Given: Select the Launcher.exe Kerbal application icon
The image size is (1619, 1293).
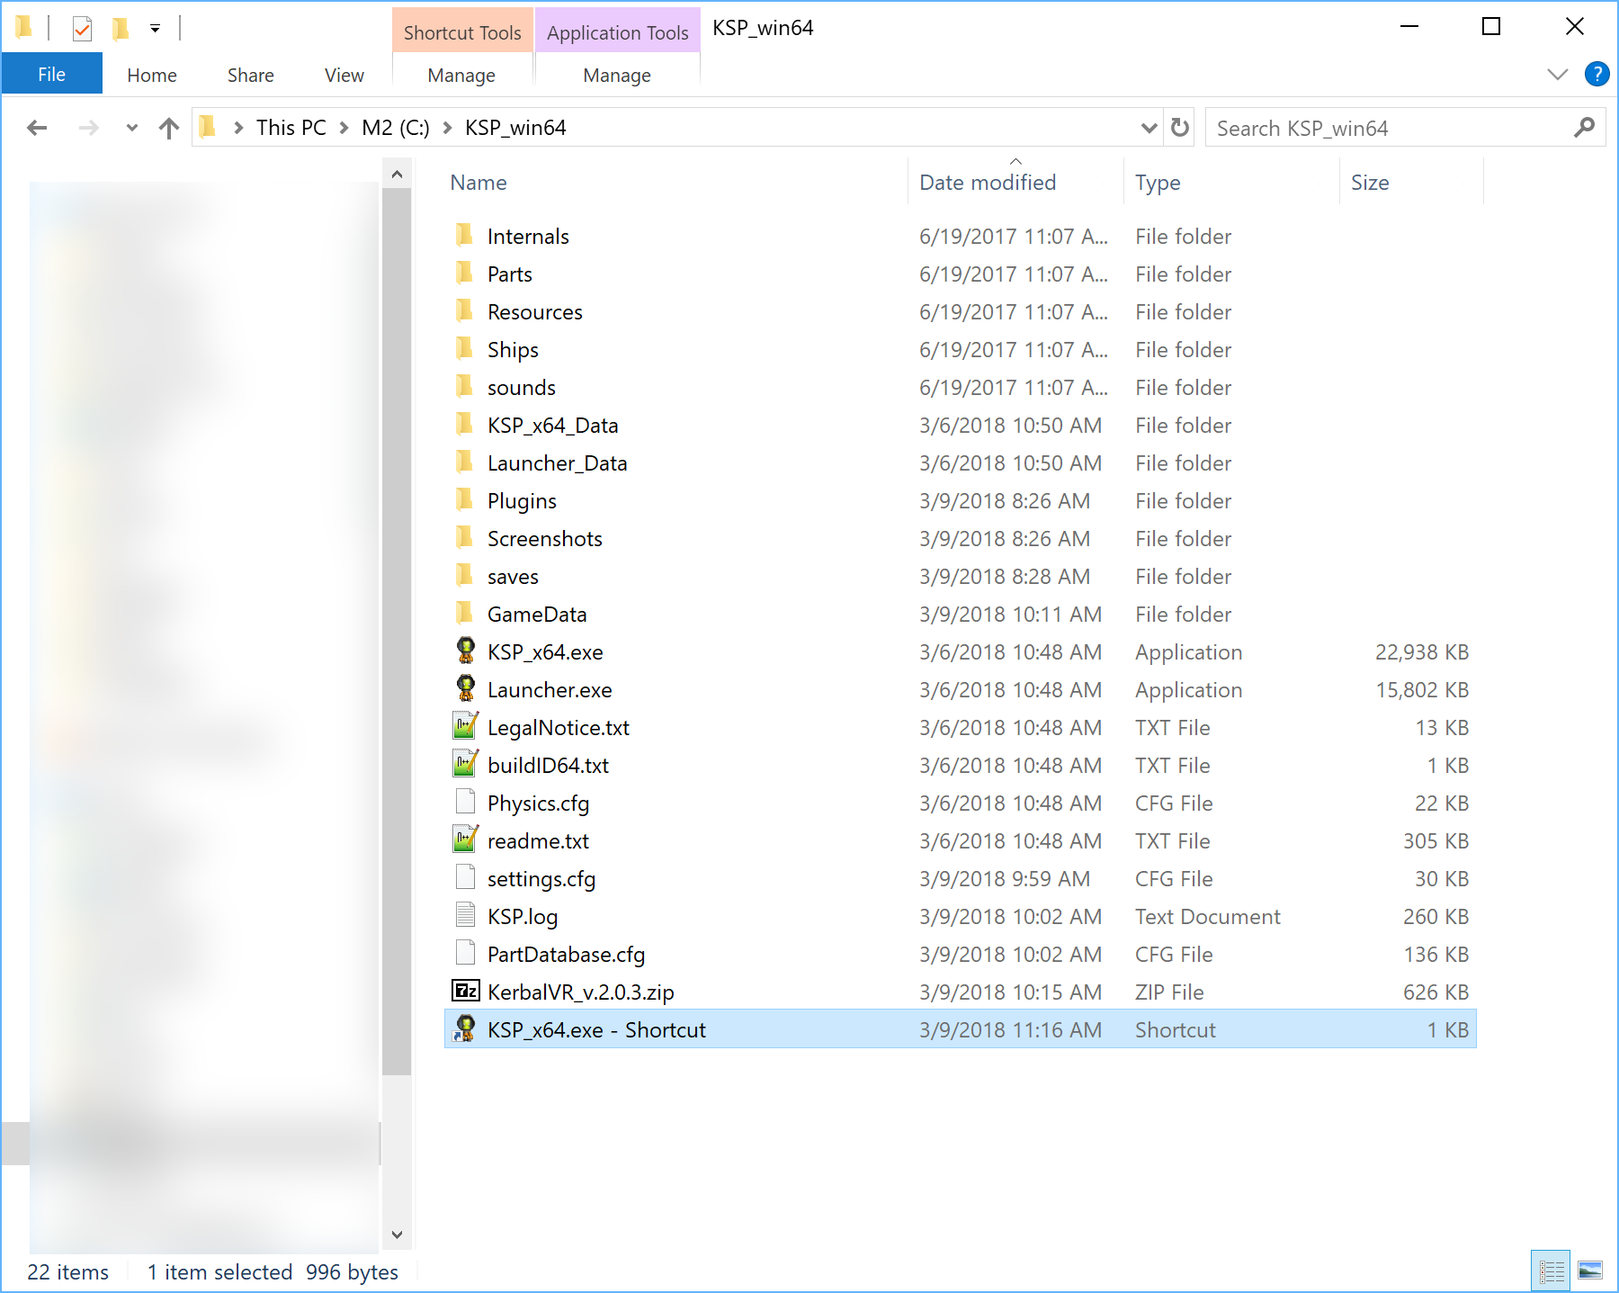Looking at the screenshot, I should pos(465,688).
